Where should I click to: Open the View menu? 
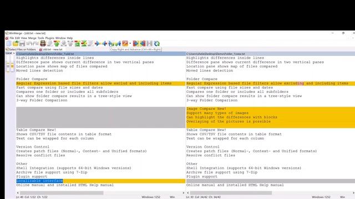pos(24,38)
